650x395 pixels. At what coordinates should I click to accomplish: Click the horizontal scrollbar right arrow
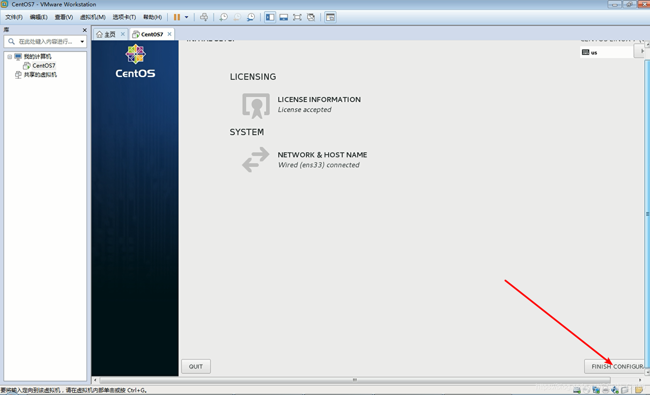point(640,380)
